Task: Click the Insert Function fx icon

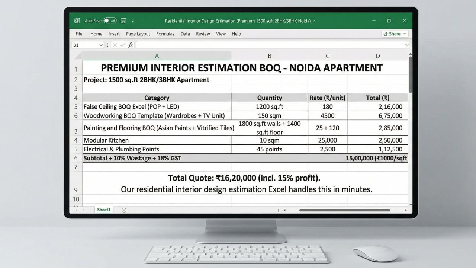Action: coord(131,45)
